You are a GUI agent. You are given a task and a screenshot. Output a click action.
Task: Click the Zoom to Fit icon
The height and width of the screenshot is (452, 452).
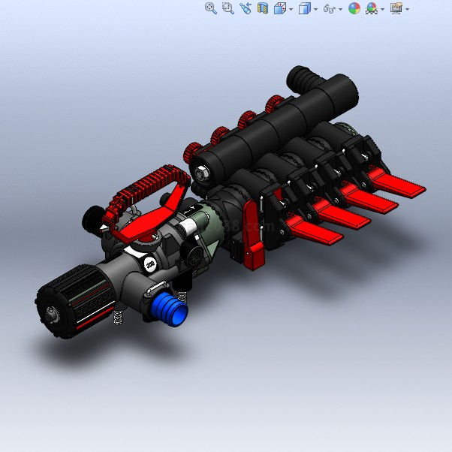tap(211, 8)
